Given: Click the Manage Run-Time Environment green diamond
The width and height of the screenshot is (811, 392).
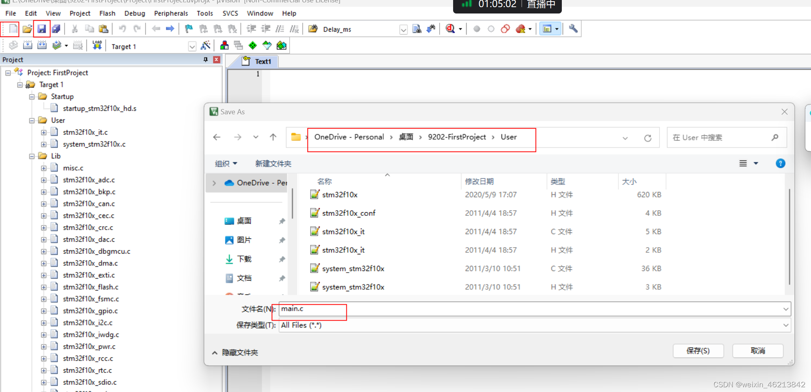Looking at the screenshot, I should [x=253, y=46].
